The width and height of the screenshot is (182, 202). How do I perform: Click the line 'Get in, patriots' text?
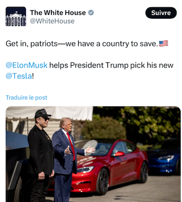click(32, 44)
